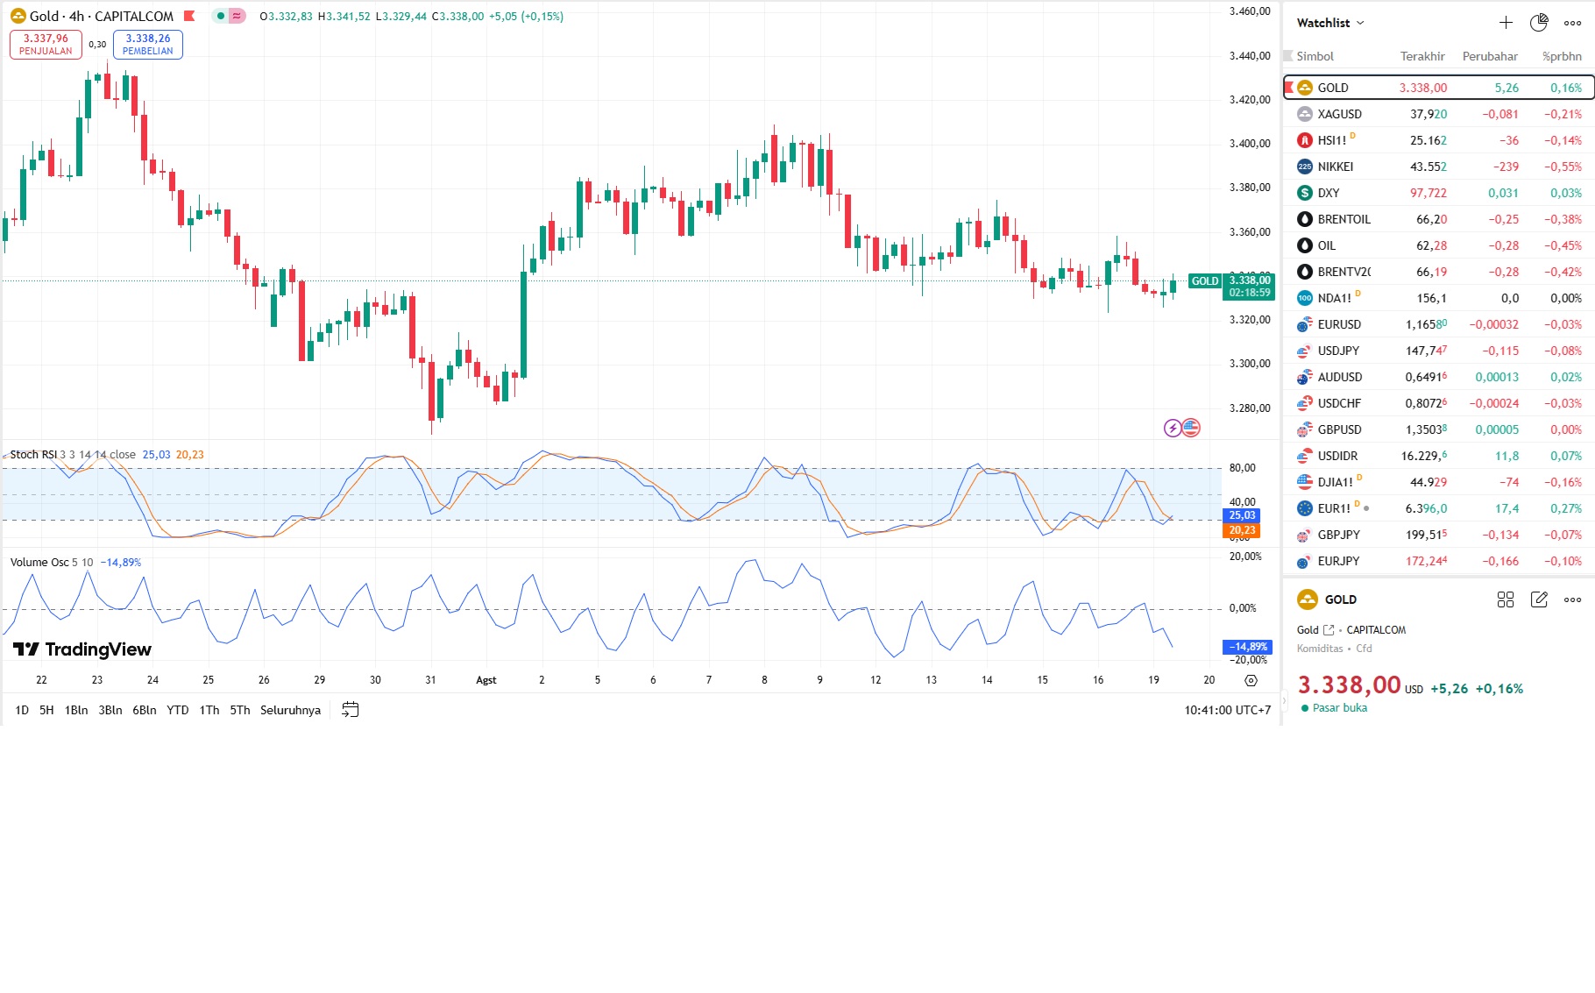Click the blue PEMBELIAN buy button
The width and height of the screenshot is (1595, 993).
148,45
